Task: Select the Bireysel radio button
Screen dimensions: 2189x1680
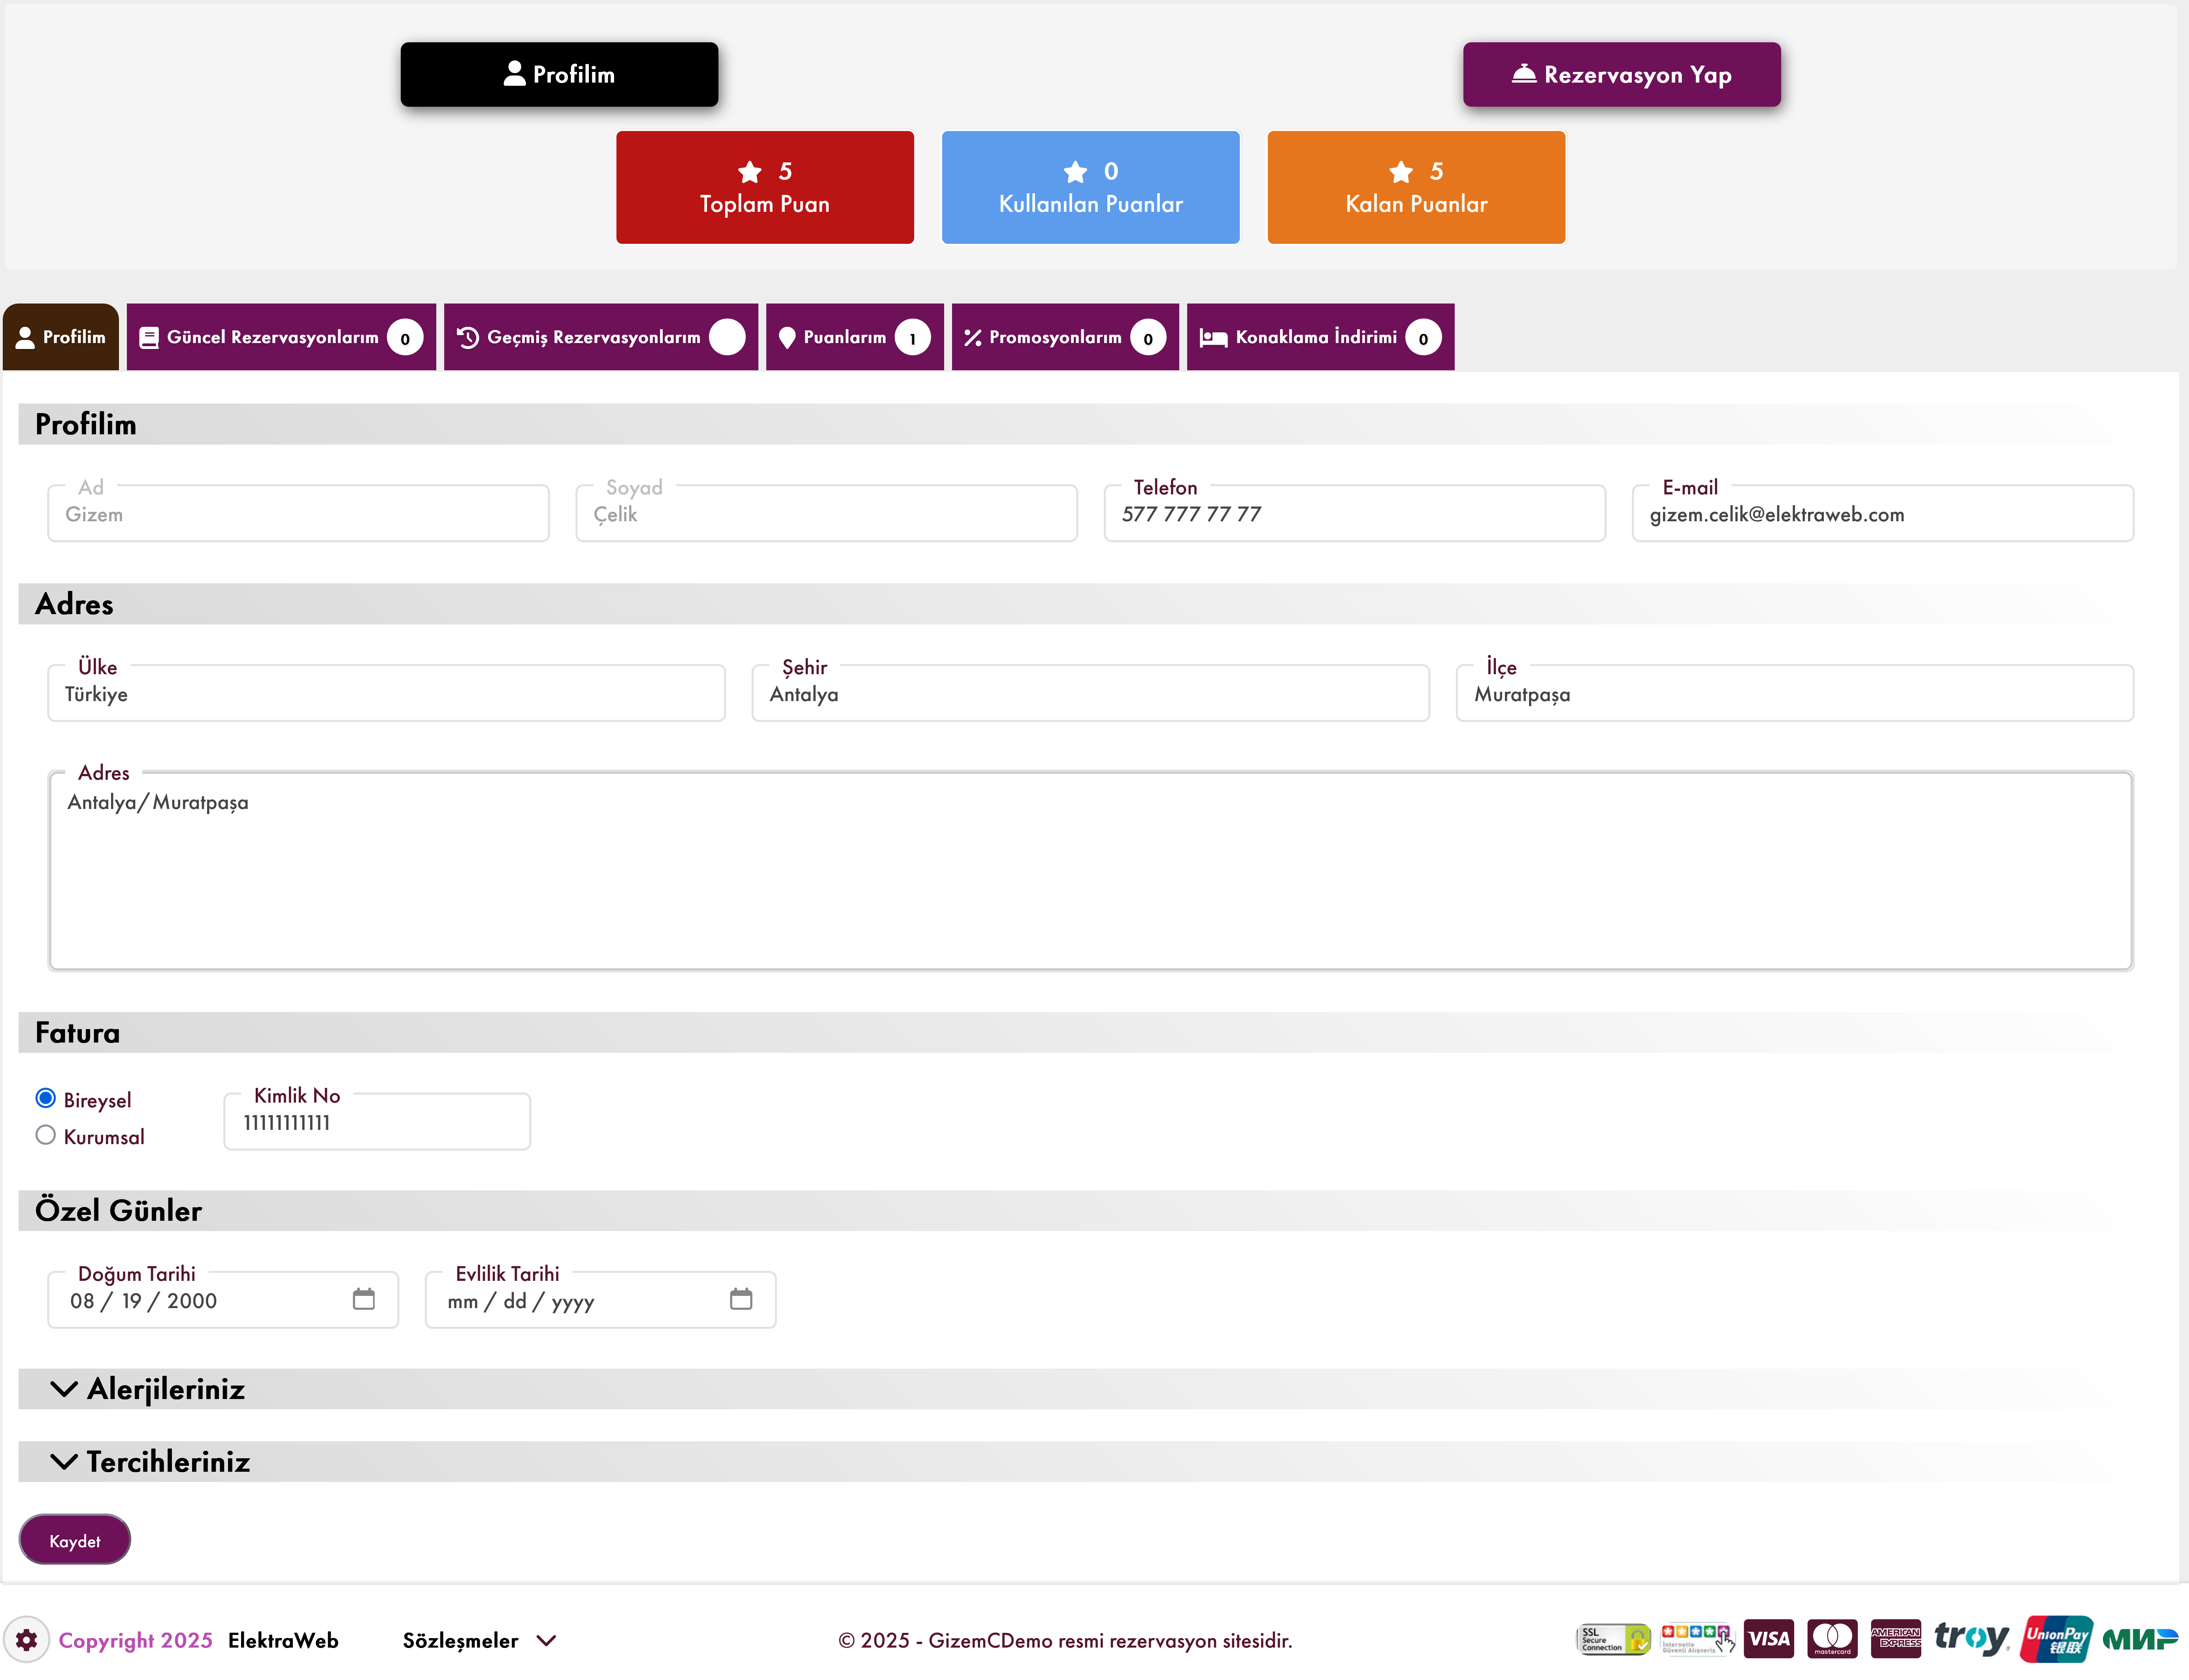Action: coord(45,1098)
